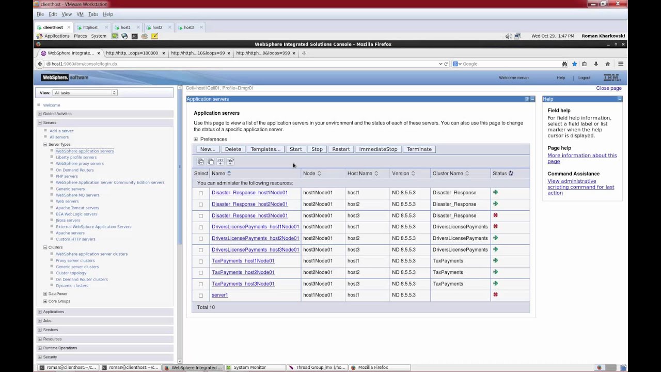Expand Guided Activities in navigation

[x=40, y=114]
